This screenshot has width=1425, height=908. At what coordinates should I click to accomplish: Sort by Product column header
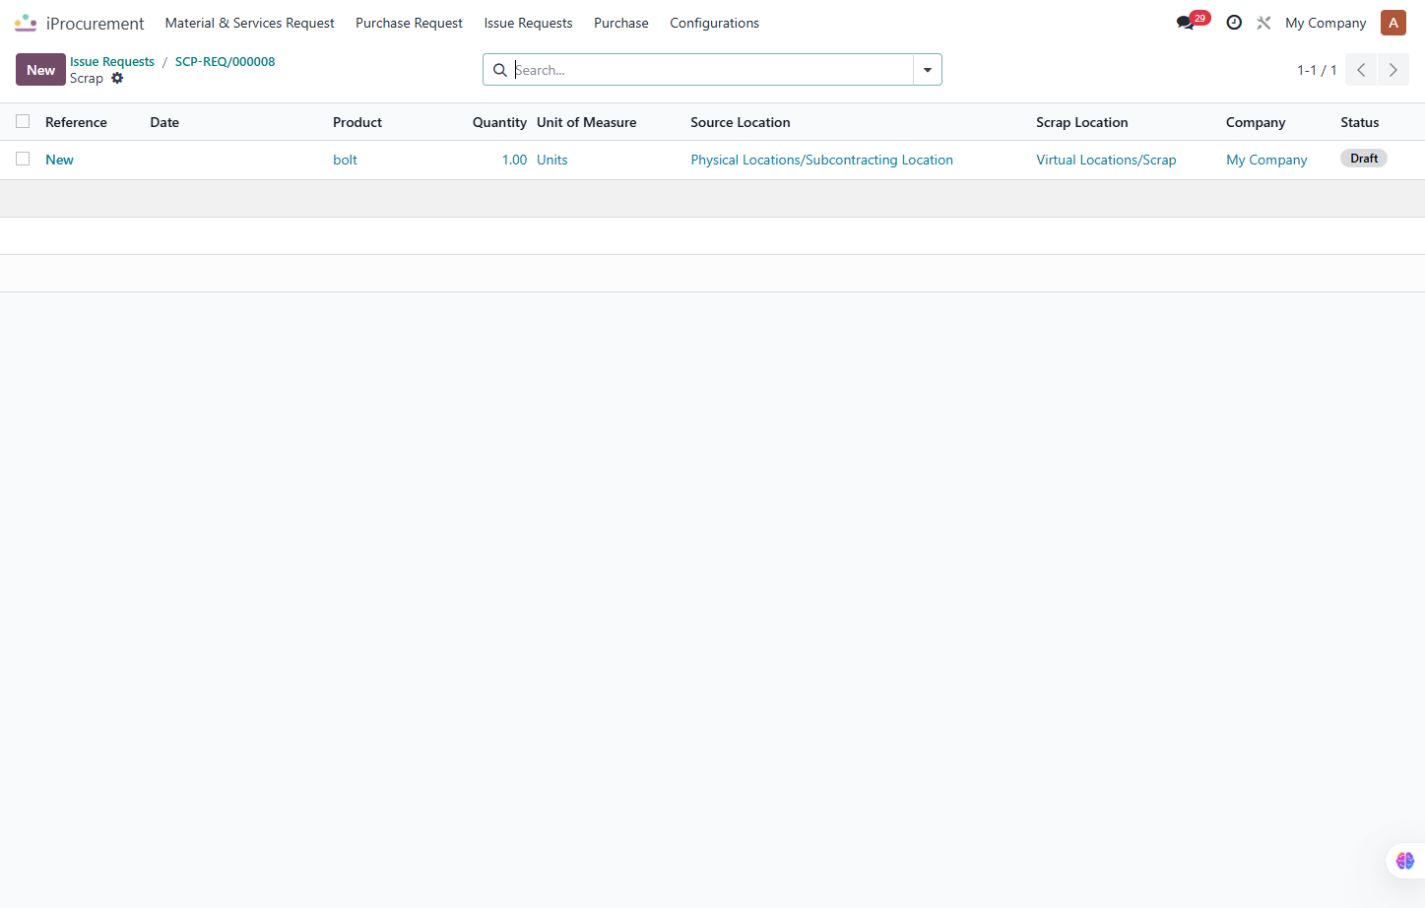(357, 122)
